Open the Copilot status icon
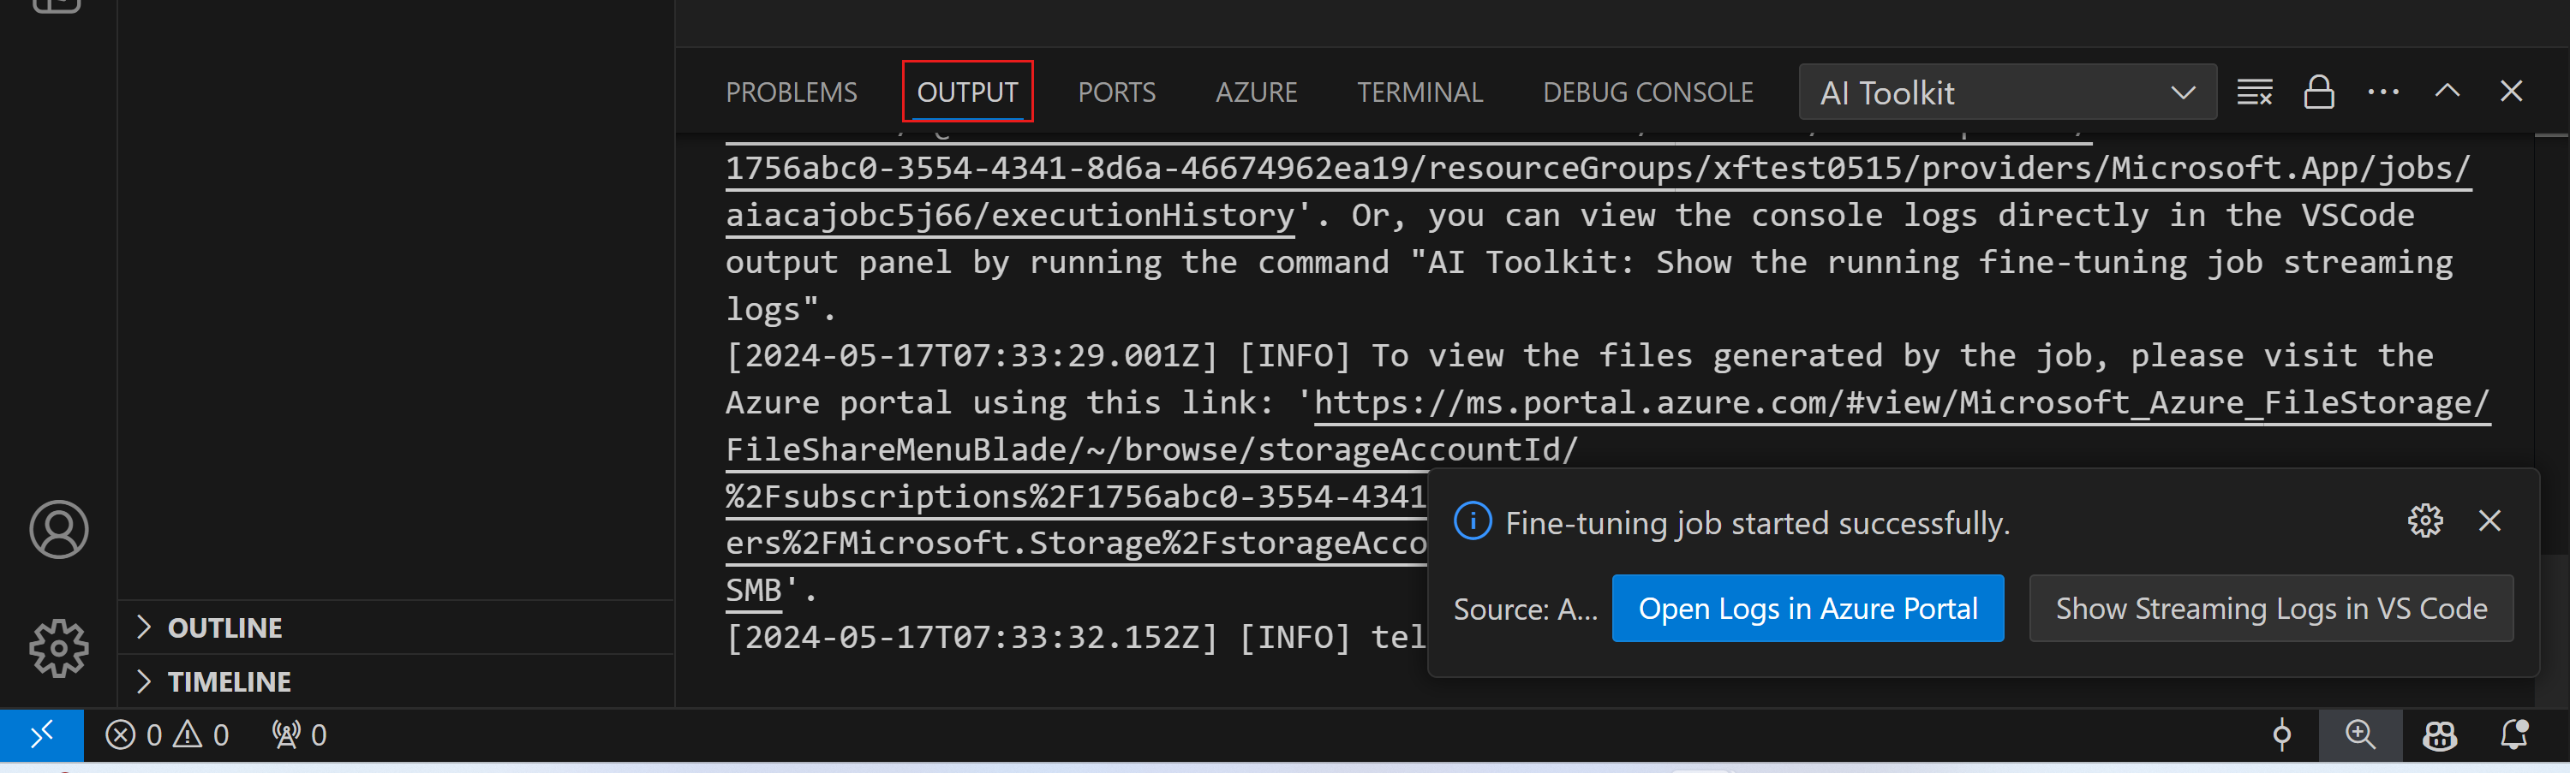 point(2439,735)
